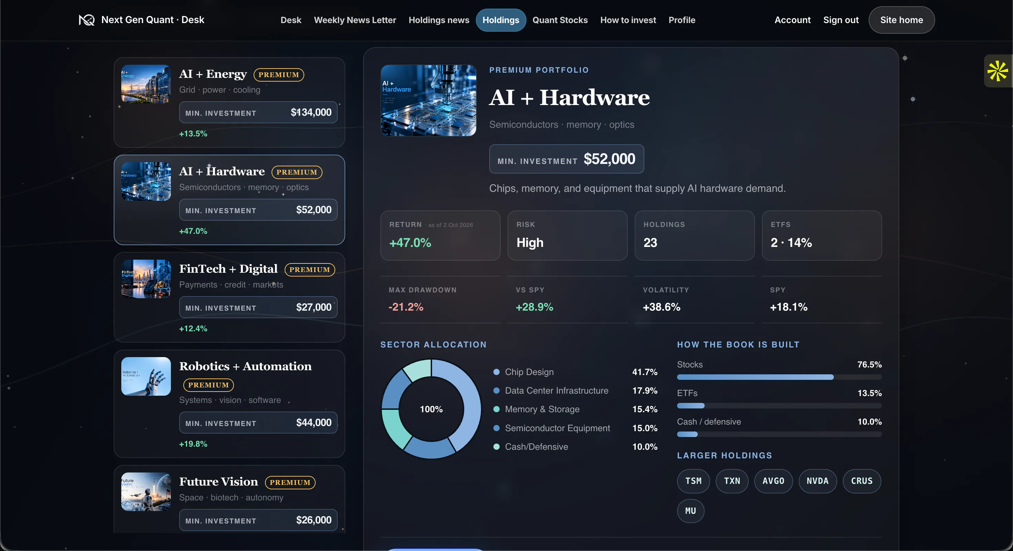1013x551 pixels.
Task: Open the Desk nav item
Action: tap(290, 20)
